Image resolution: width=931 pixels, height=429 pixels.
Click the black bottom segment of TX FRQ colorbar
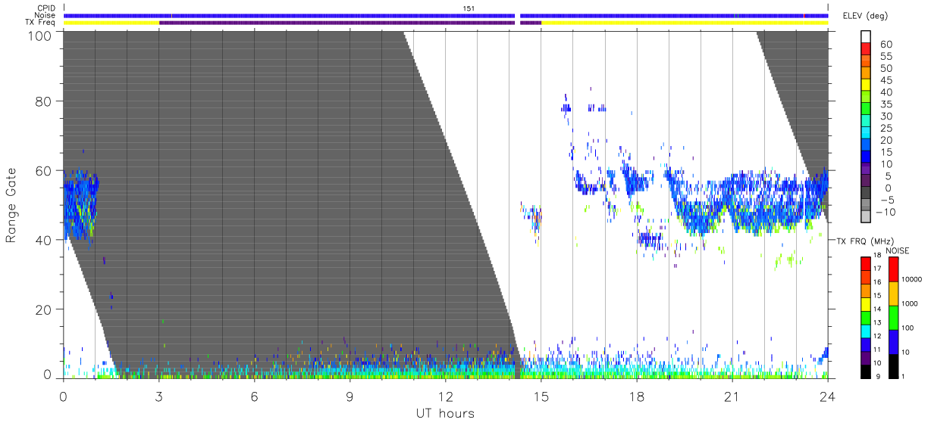(866, 371)
